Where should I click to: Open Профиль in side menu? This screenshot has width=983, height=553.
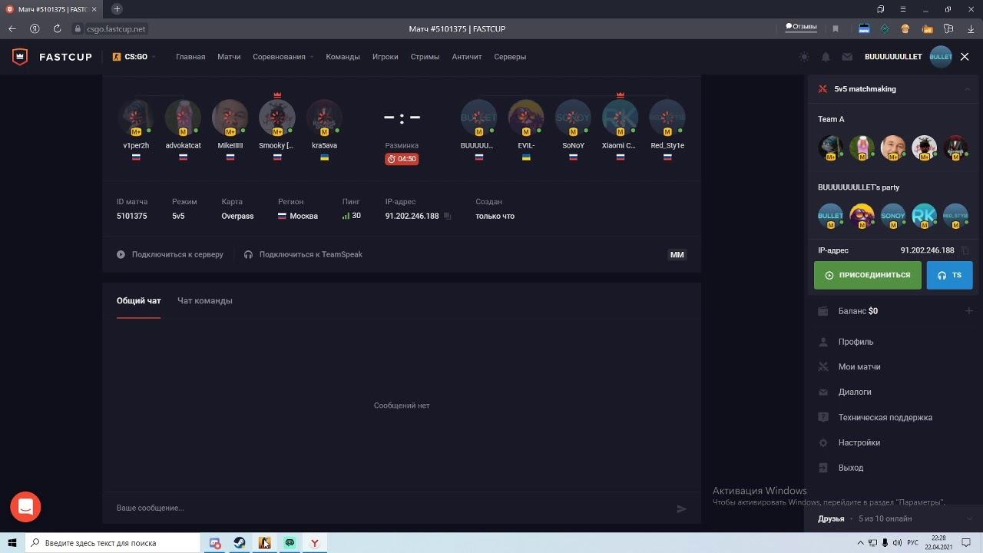(856, 342)
